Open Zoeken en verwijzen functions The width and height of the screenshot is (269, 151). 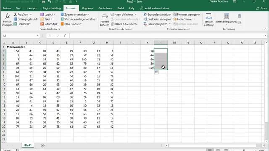click(75, 14)
